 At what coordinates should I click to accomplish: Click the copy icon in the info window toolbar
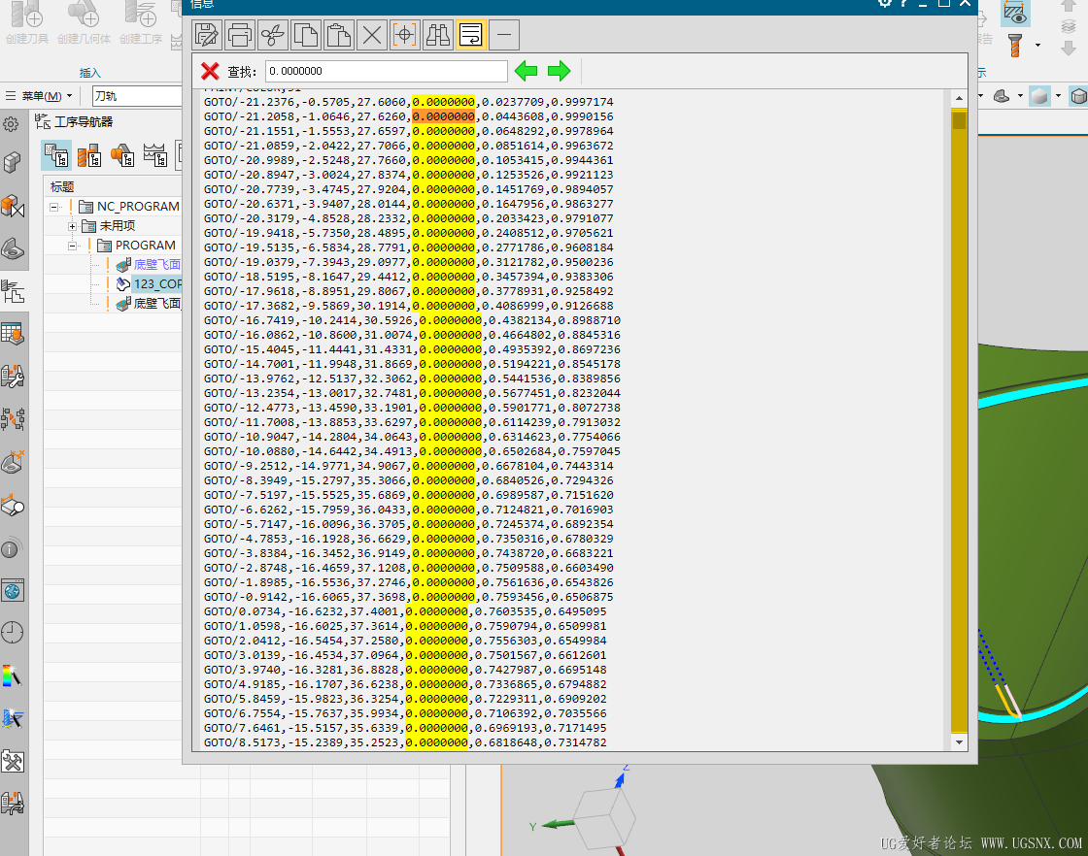coord(306,34)
